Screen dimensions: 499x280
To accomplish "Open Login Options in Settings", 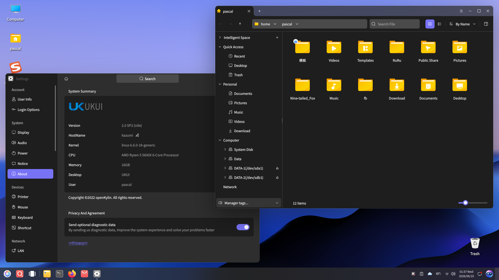I will coord(30,110).
